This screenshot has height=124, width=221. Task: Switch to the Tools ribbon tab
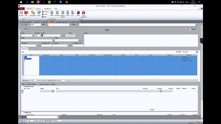pos(56,9)
